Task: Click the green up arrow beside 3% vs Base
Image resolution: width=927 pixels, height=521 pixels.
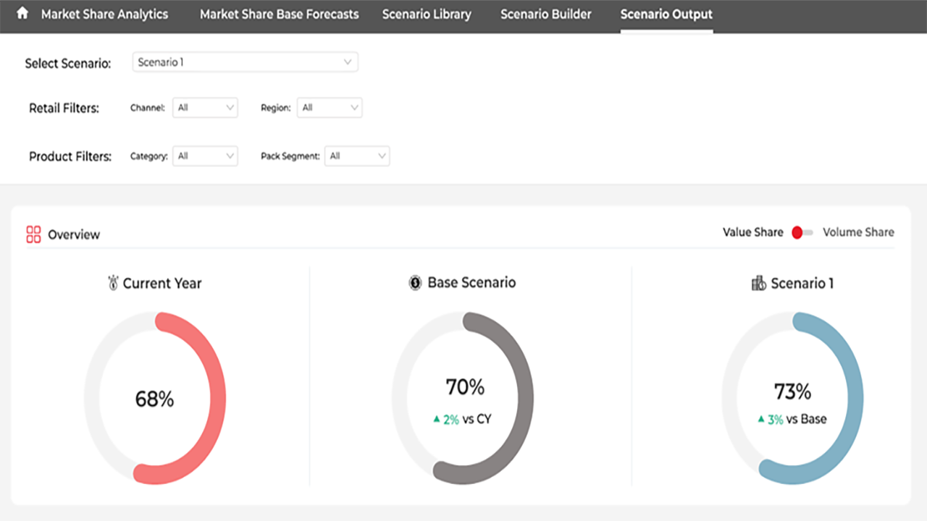Action: click(x=762, y=419)
